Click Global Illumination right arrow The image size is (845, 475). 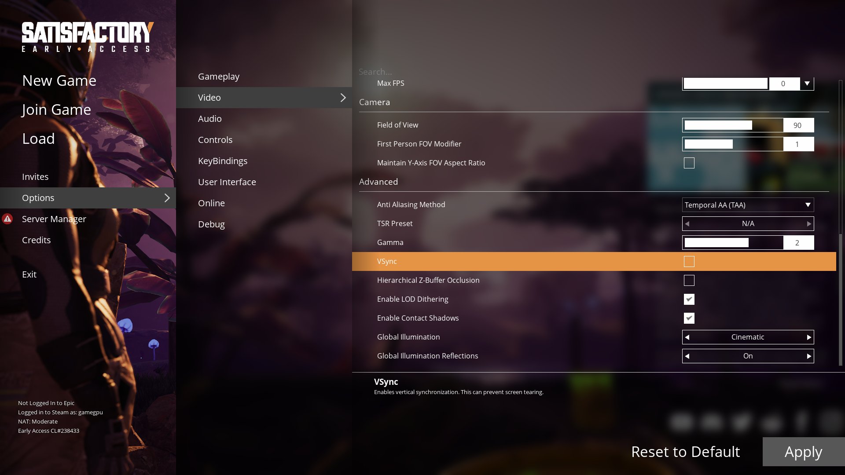click(809, 337)
